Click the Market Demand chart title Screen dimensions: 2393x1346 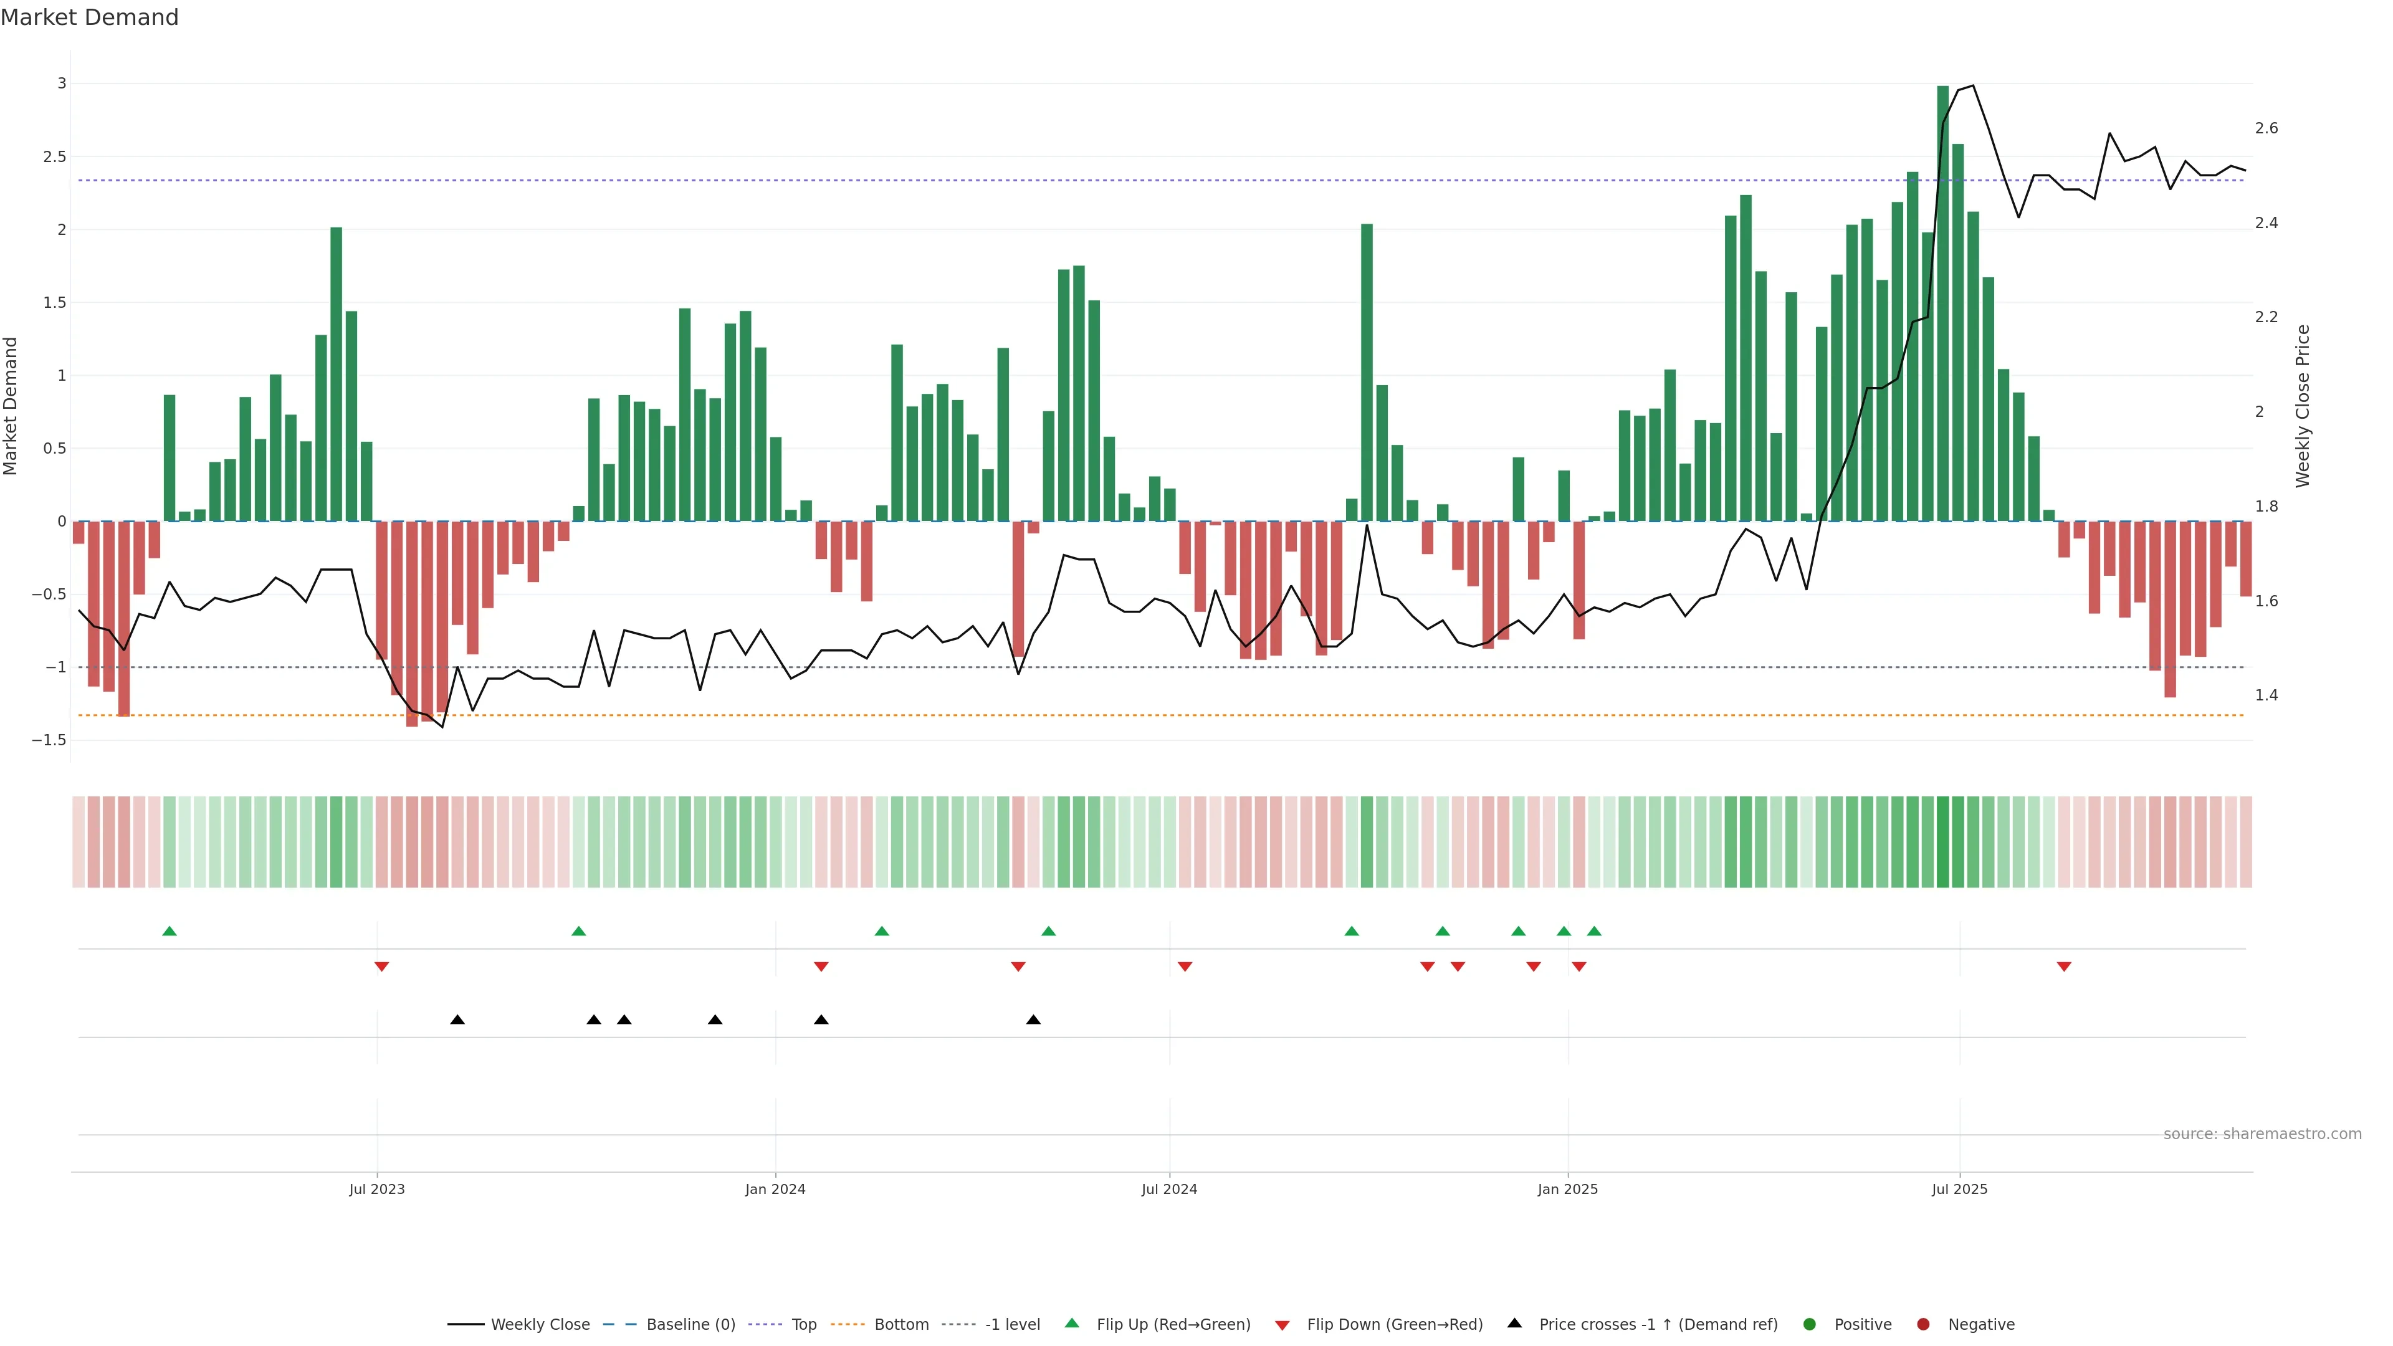pos(89,17)
